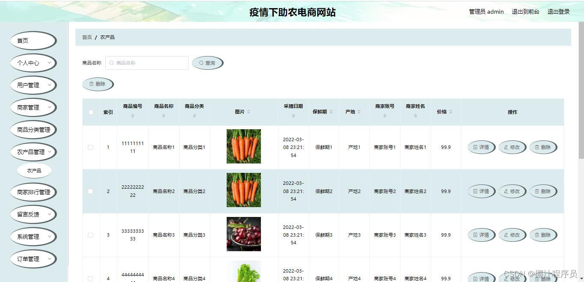Expand 用户管理 sidebar menu
The image size is (584, 282).
coord(33,85)
